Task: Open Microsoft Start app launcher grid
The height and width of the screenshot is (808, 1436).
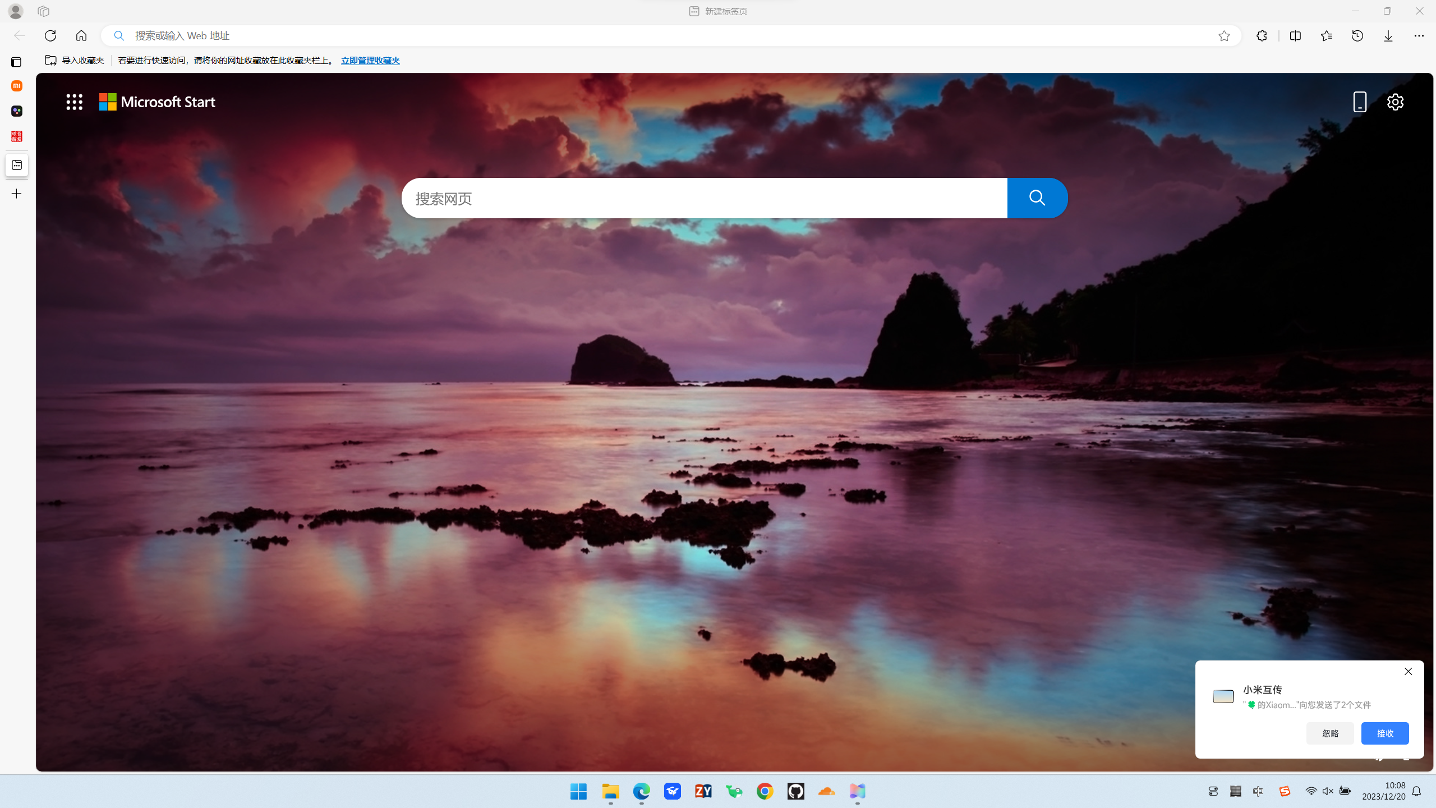Action: (74, 102)
